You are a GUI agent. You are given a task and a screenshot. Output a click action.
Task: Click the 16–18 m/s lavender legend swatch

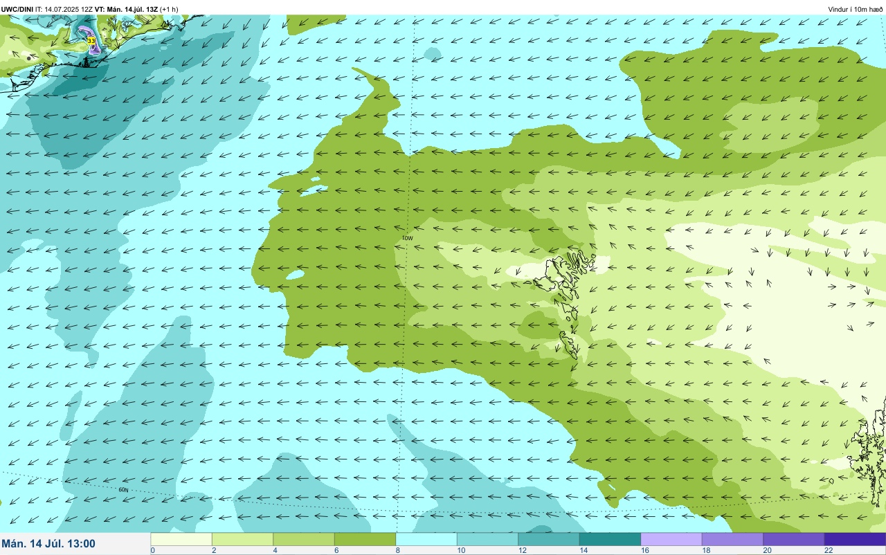[671, 539]
